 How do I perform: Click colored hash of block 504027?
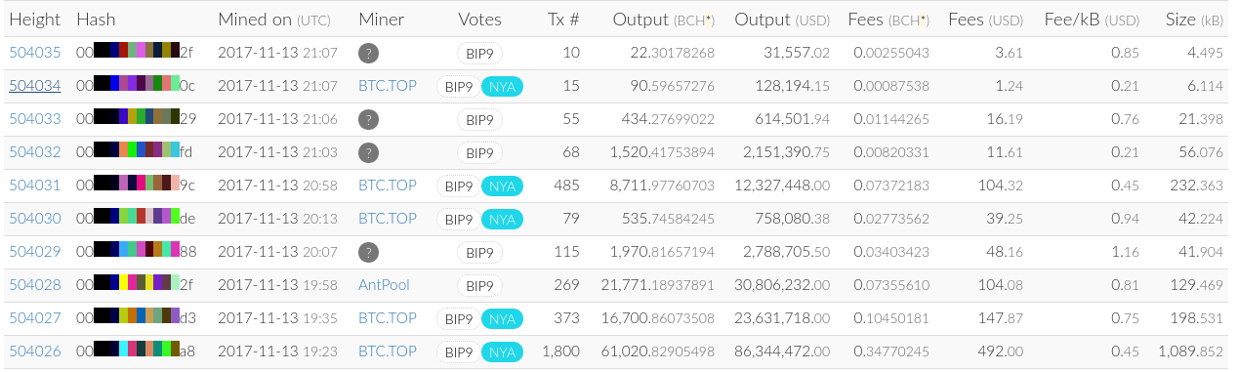(136, 318)
